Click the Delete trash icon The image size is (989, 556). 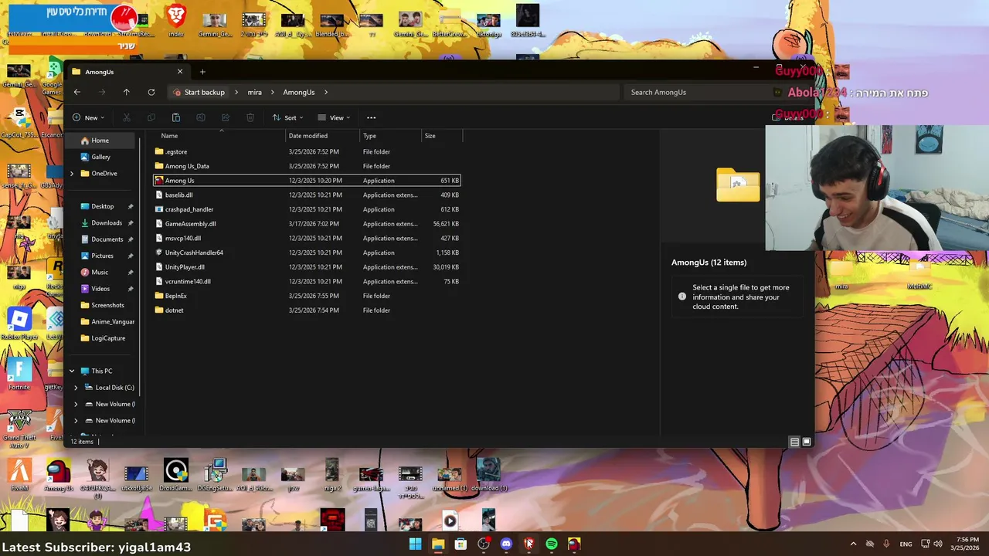pos(250,117)
